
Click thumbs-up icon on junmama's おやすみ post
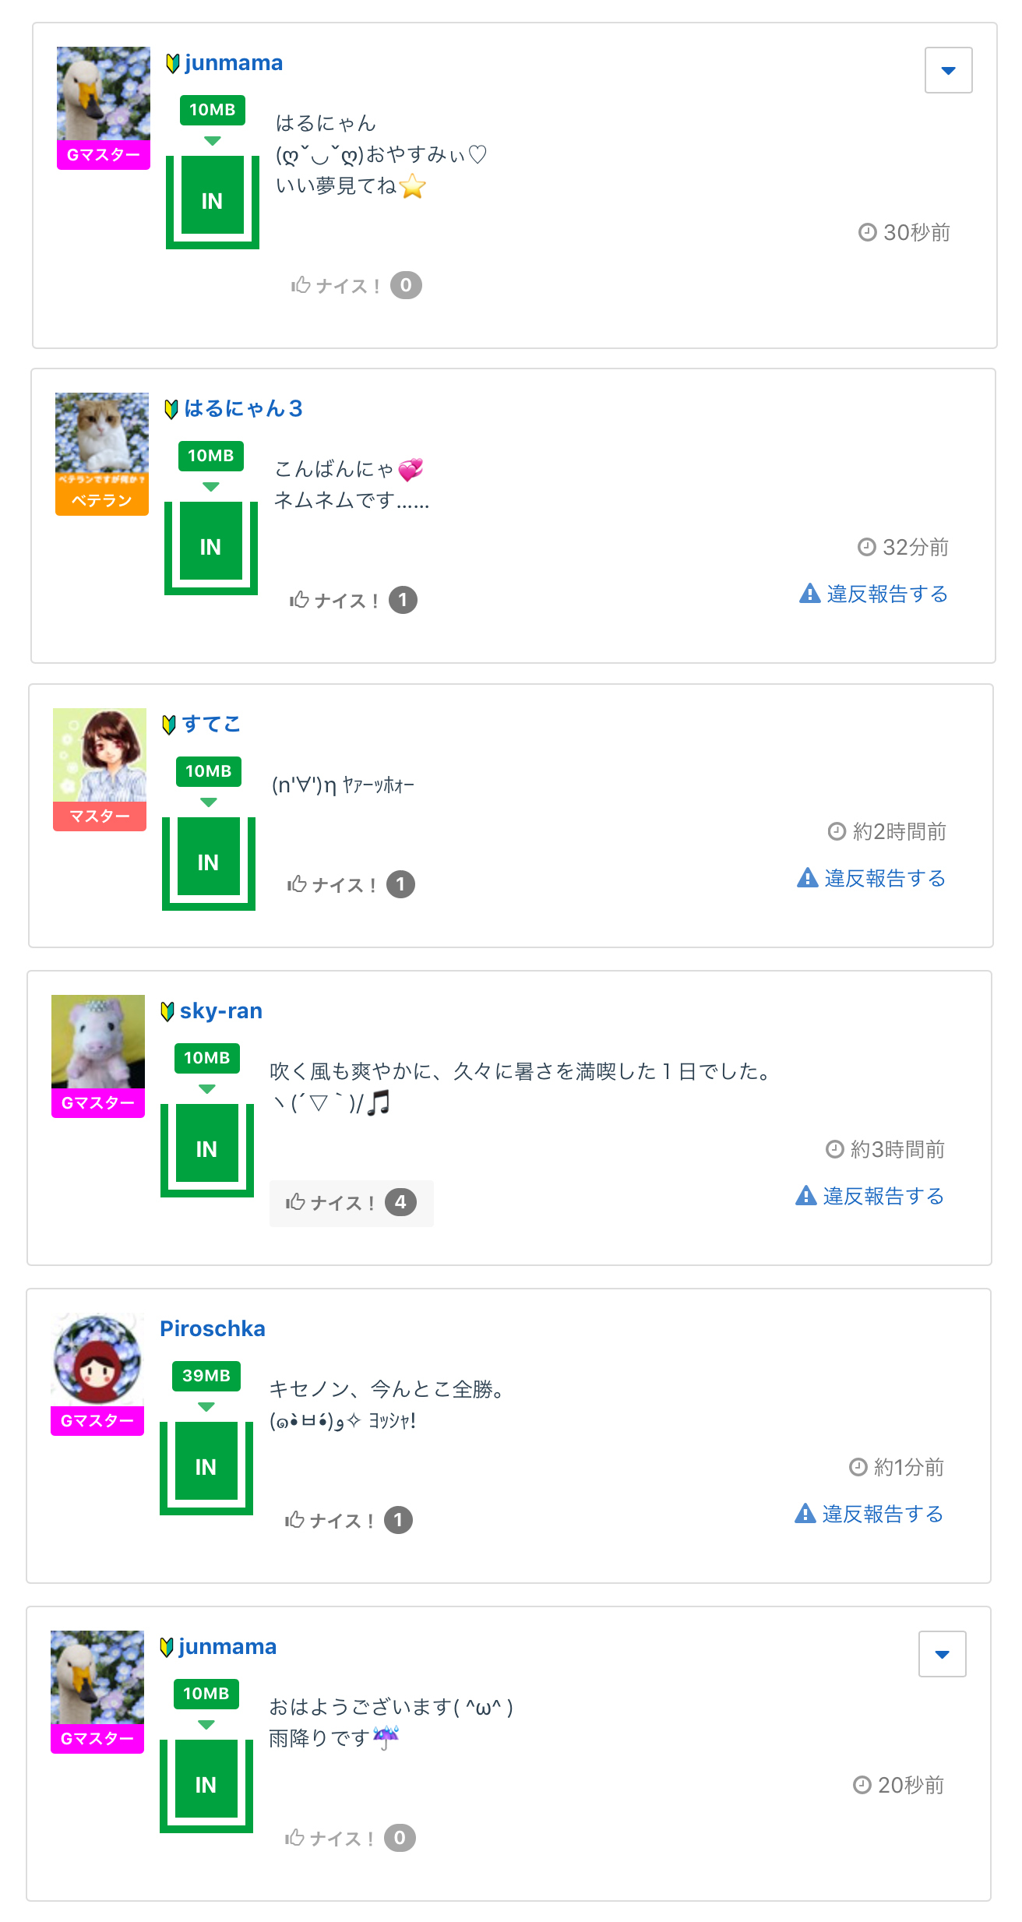click(301, 285)
